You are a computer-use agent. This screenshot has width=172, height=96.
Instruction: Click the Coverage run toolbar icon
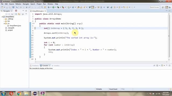pos(58,7)
